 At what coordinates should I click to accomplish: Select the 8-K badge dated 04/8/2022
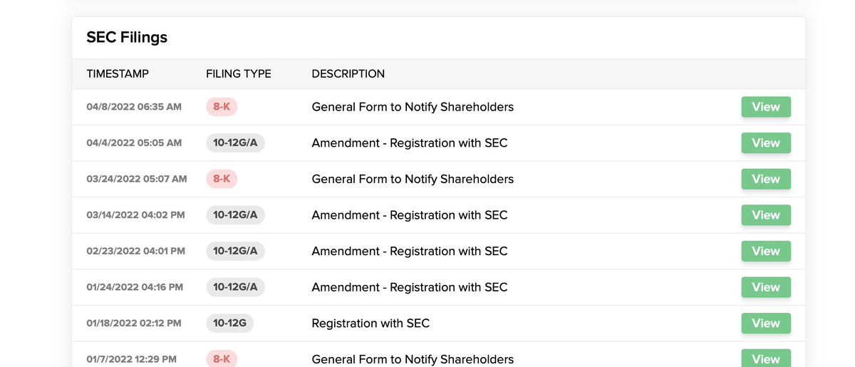tap(222, 107)
